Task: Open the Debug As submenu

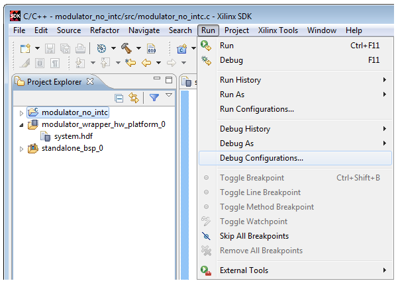Action: coord(295,143)
